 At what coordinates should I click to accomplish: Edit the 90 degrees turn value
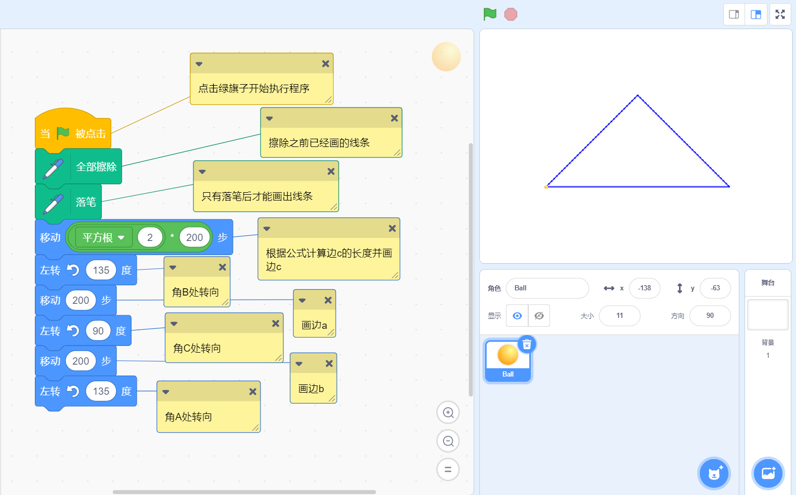(98, 331)
